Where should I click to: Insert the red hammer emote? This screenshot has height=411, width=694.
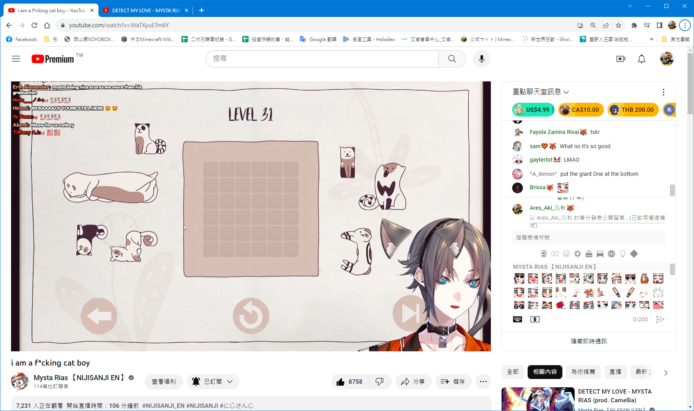tap(560, 305)
